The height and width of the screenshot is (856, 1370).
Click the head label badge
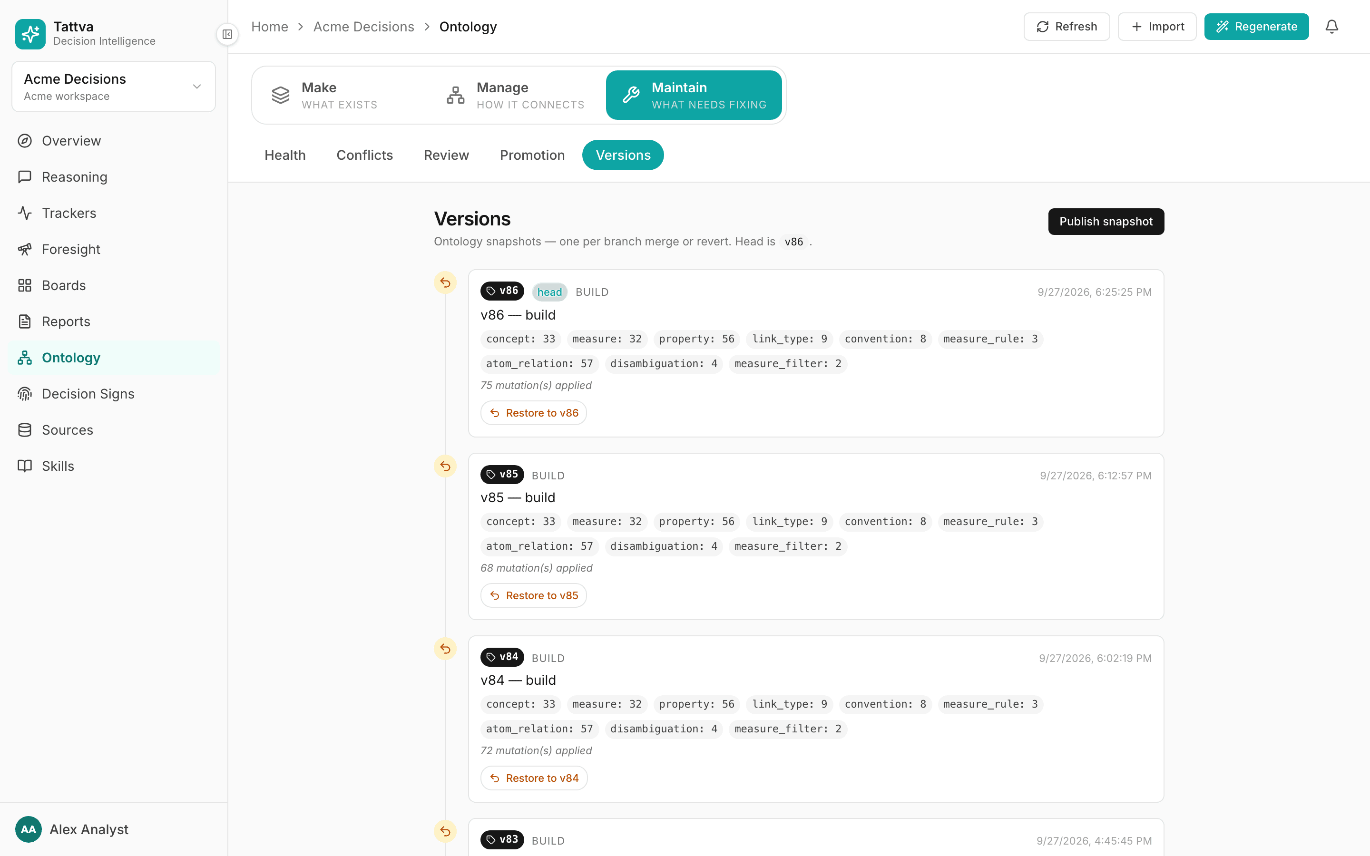549,292
